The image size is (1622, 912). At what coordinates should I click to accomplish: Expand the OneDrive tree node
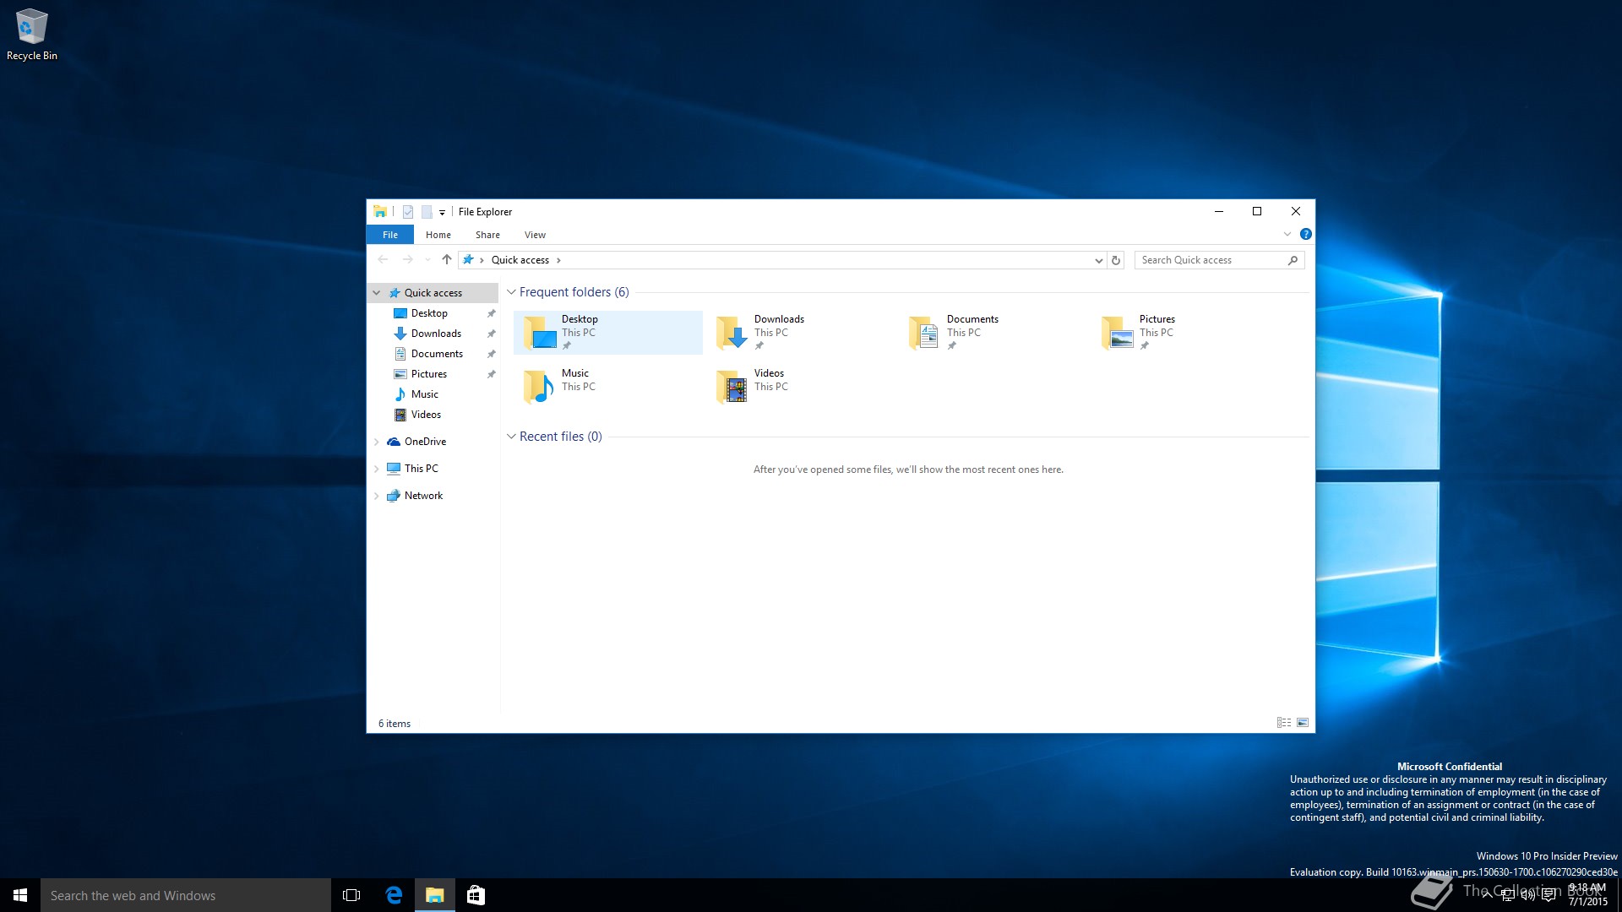coord(377,442)
